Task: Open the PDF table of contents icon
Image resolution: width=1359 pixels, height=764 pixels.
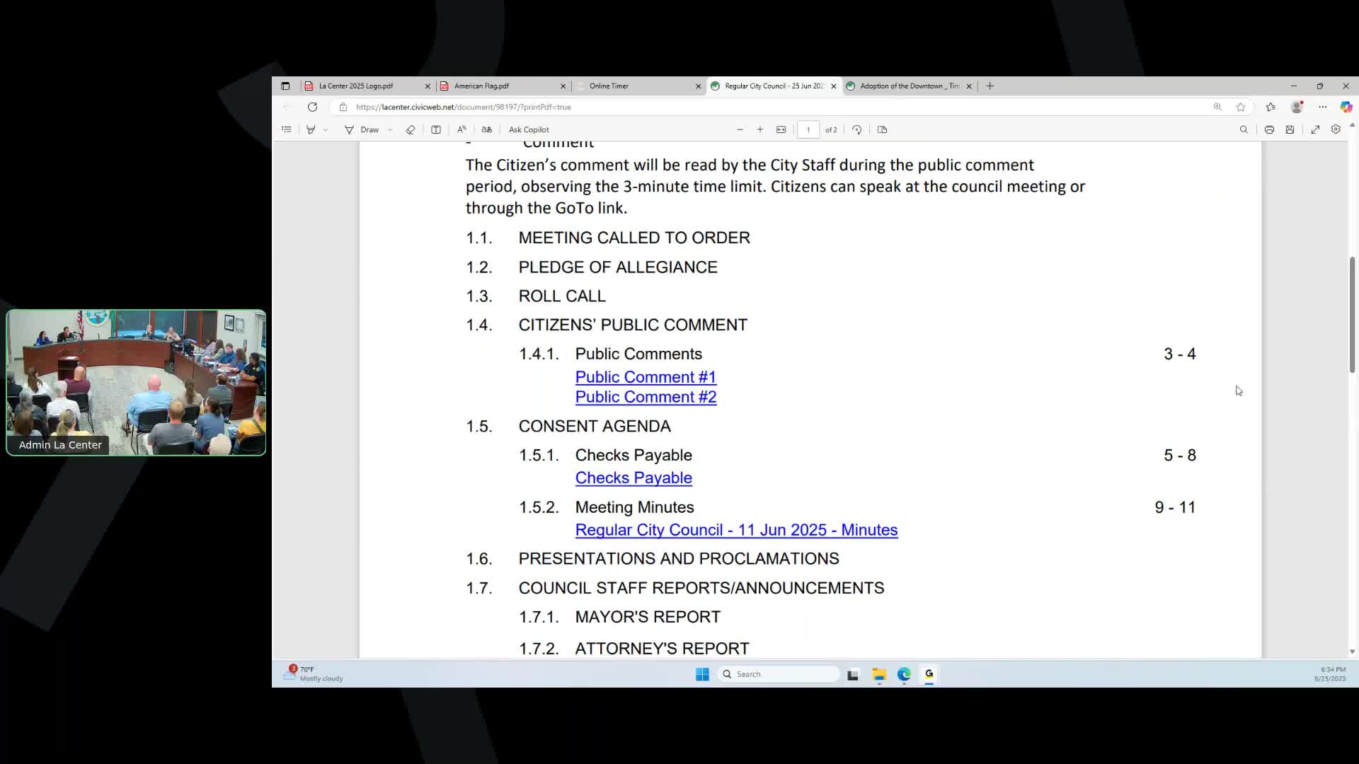Action: [286, 129]
